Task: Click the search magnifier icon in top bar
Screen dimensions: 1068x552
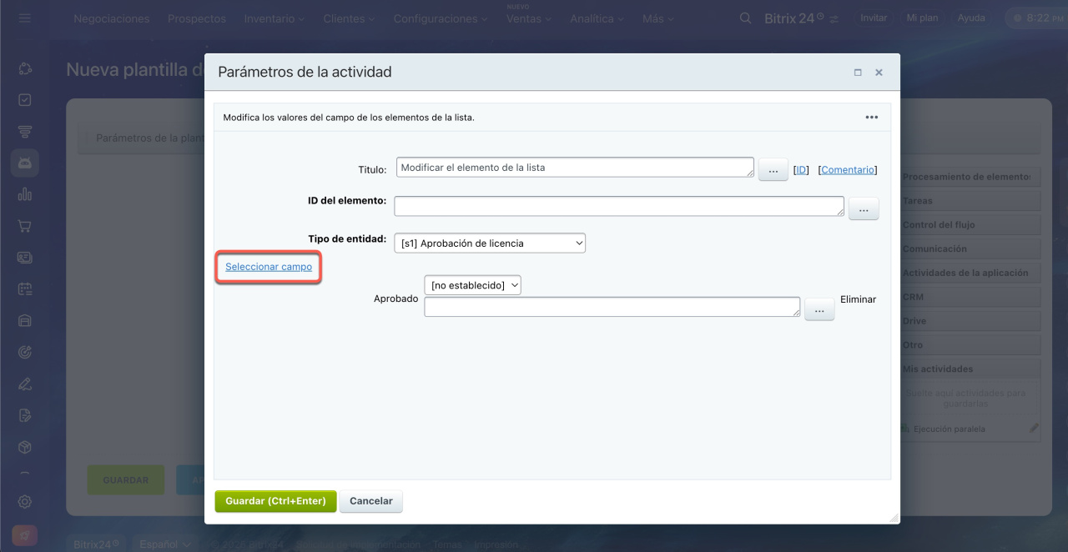Action: (745, 18)
